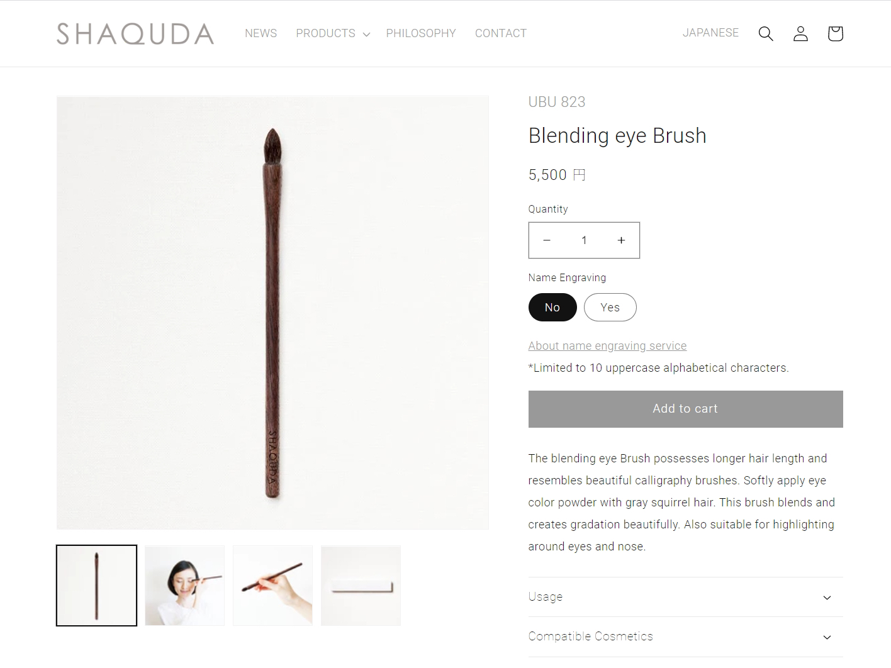Switch site language to JAPANESE
891x668 pixels.
(710, 33)
